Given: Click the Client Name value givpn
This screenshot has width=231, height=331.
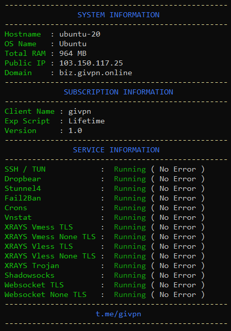Looking at the screenshot, I should tap(80, 112).
